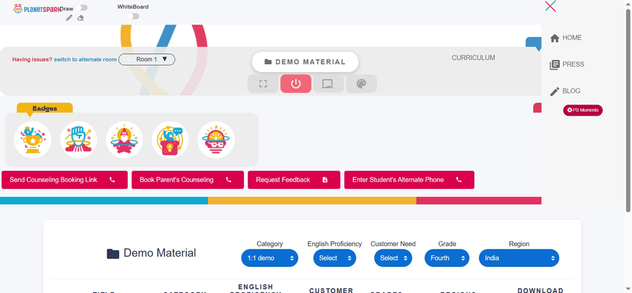The width and height of the screenshot is (632, 293).
Task: Click the PlanetSpark logo
Action: point(37,8)
